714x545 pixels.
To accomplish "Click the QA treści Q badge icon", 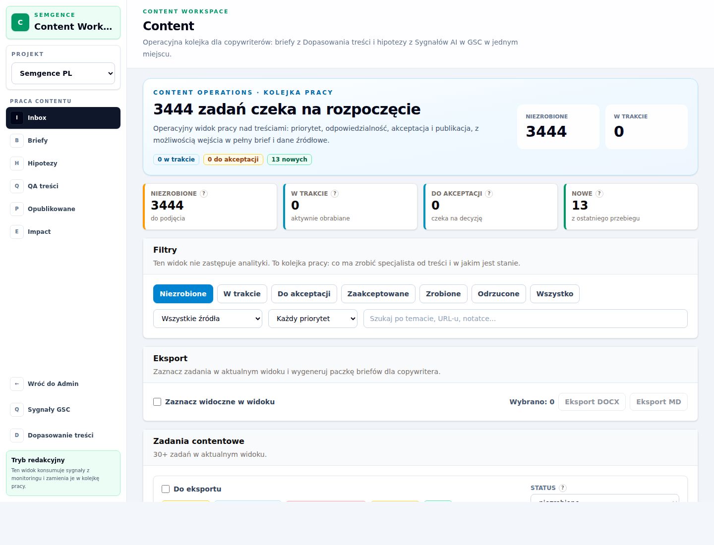I will [17, 186].
